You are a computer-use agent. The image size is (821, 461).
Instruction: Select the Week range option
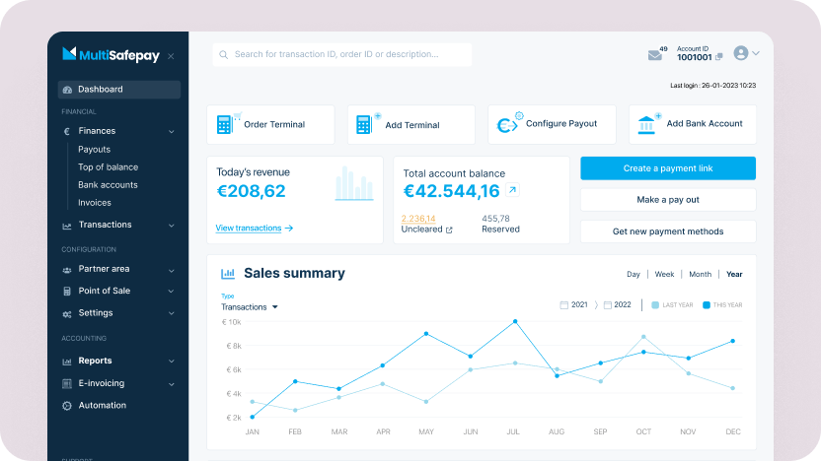point(664,274)
